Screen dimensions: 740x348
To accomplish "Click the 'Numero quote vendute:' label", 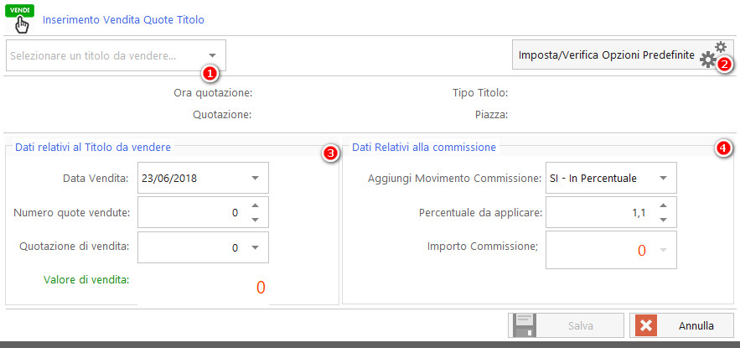I will coord(72,212).
